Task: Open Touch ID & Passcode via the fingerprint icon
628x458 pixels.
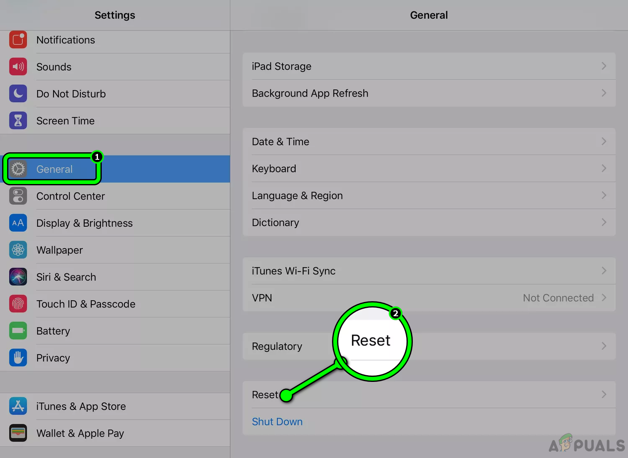Action: point(18,304)
